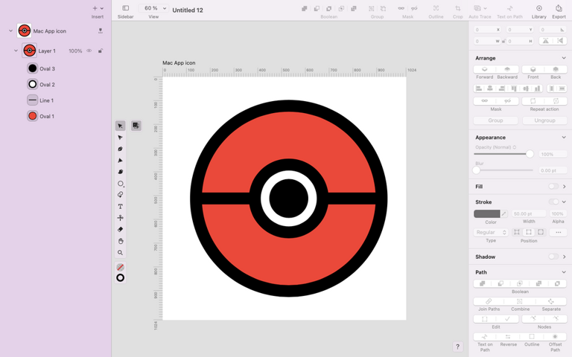Click Combine icon in Path panel
Image resolution: width=572 pixels, height=357 pixels.
point(520,301)
